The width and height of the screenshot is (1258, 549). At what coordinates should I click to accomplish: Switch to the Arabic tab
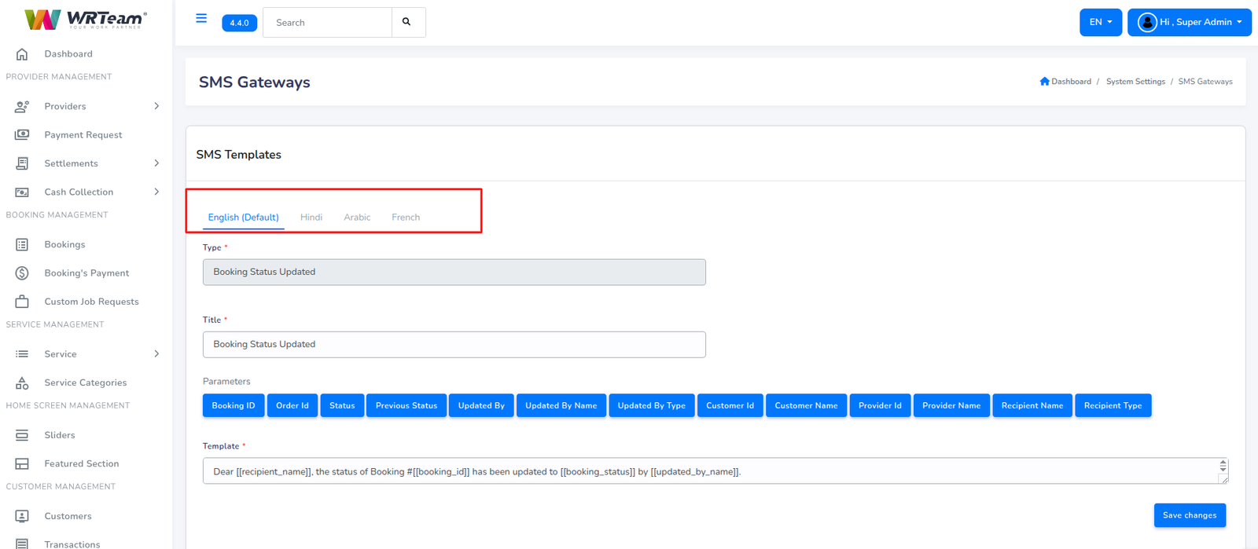coord(357,218)
